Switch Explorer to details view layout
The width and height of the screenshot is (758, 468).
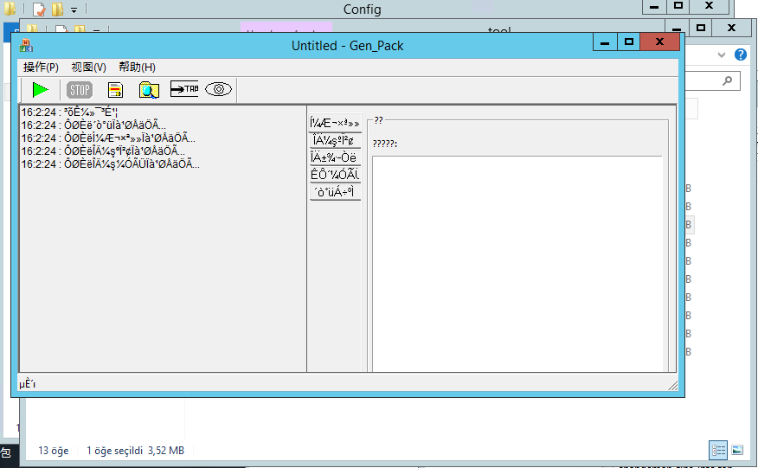718,450
